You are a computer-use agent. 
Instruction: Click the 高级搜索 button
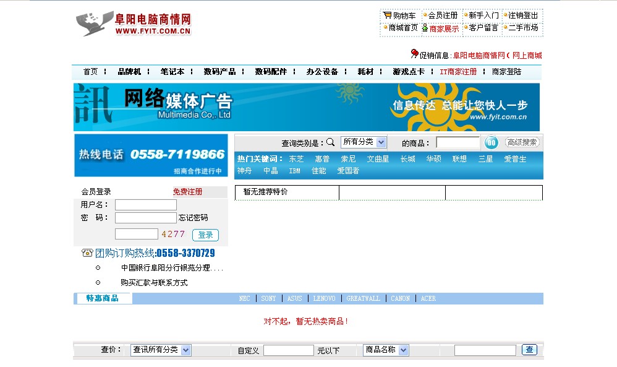pyautogui.click(x=522, y=142)
